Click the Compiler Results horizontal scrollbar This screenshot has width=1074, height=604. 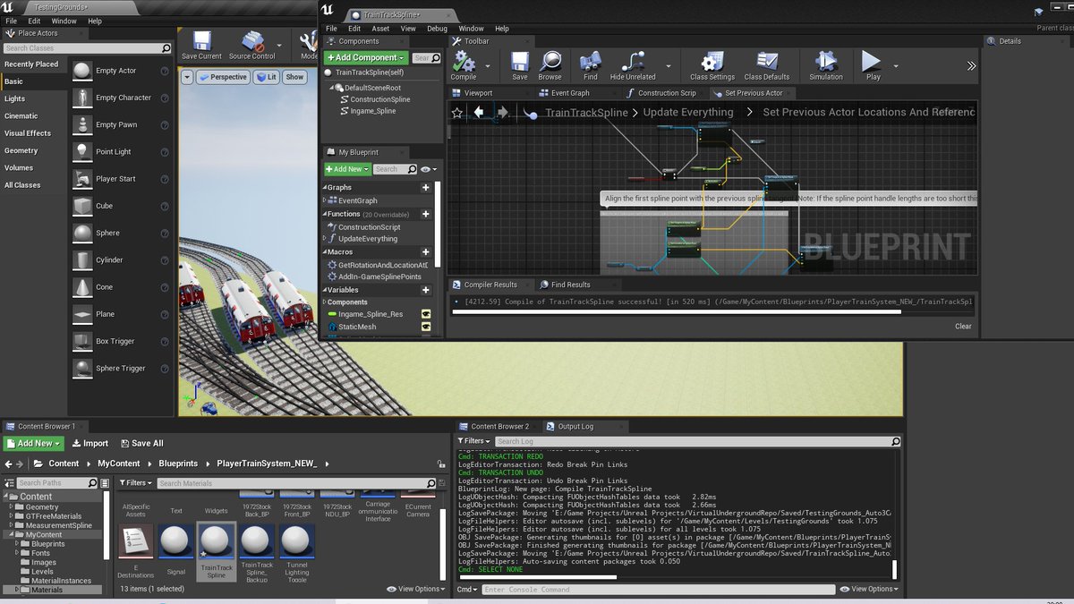678,312
